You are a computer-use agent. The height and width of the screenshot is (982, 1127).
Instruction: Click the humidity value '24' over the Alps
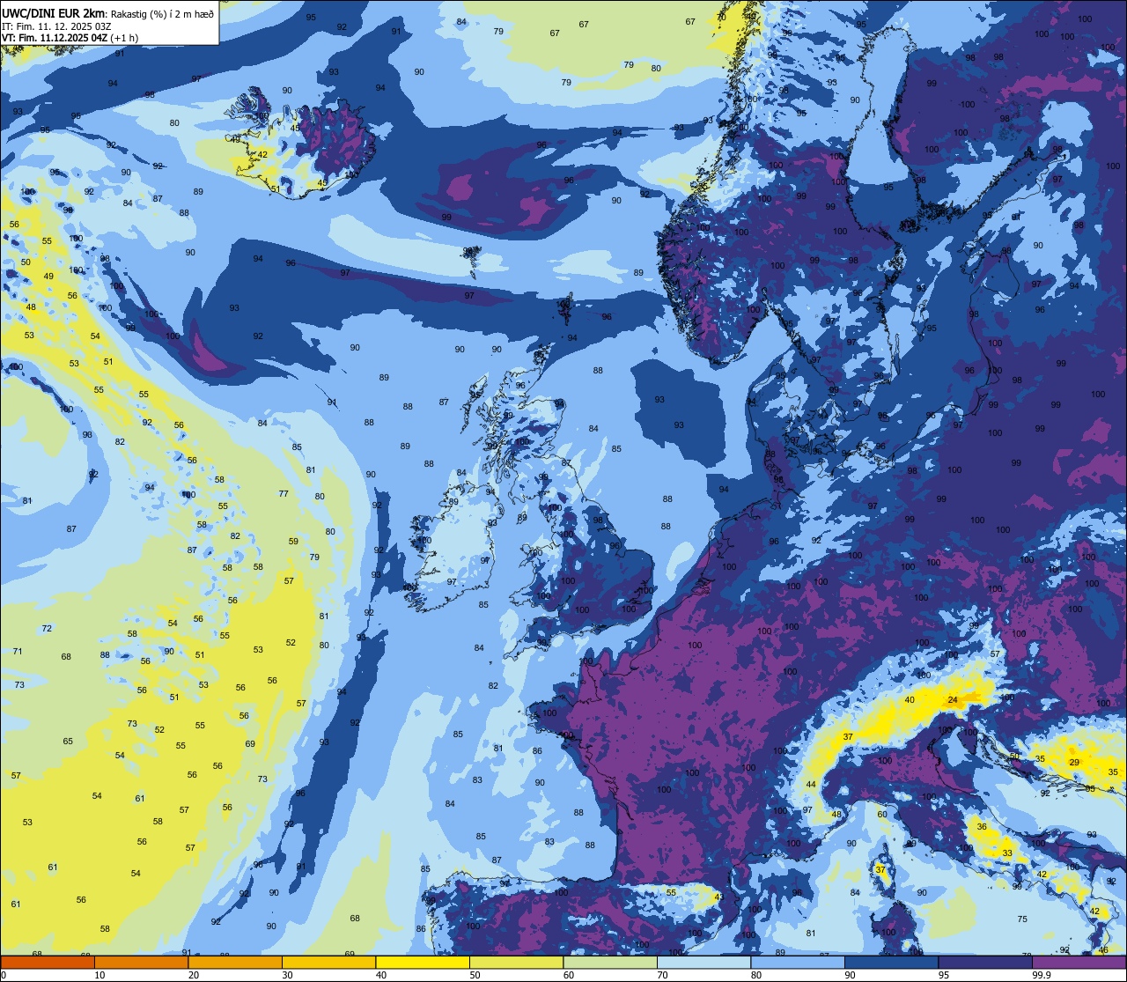(953, 700)
